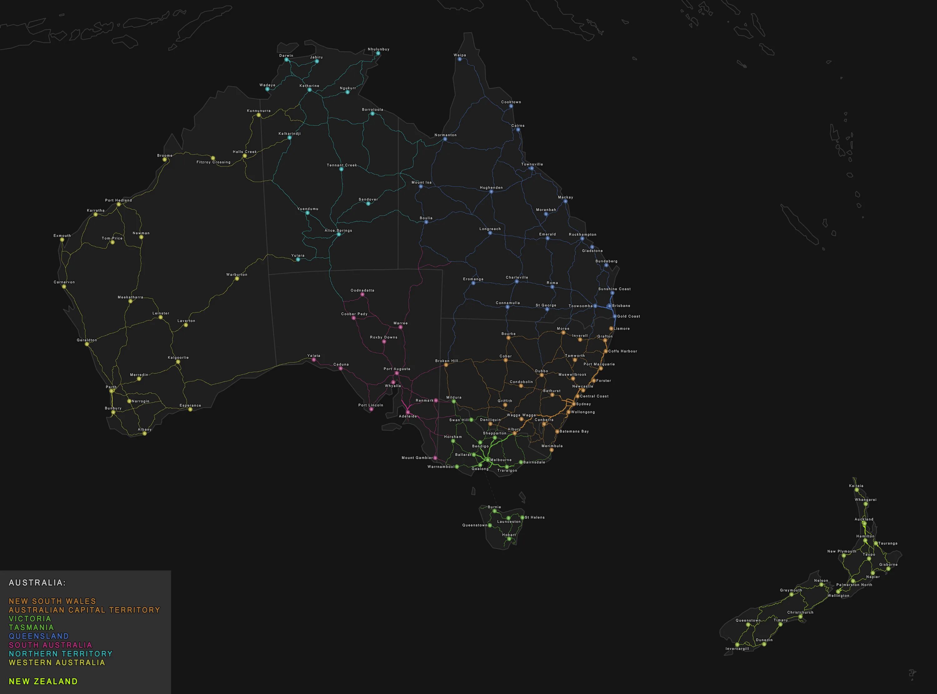Click the Tasmania legend entry

(31, 627)
